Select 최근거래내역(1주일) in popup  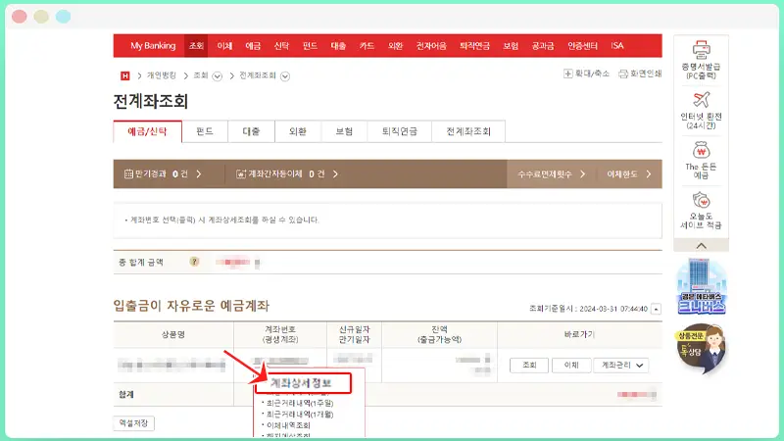tap(300, 403)
